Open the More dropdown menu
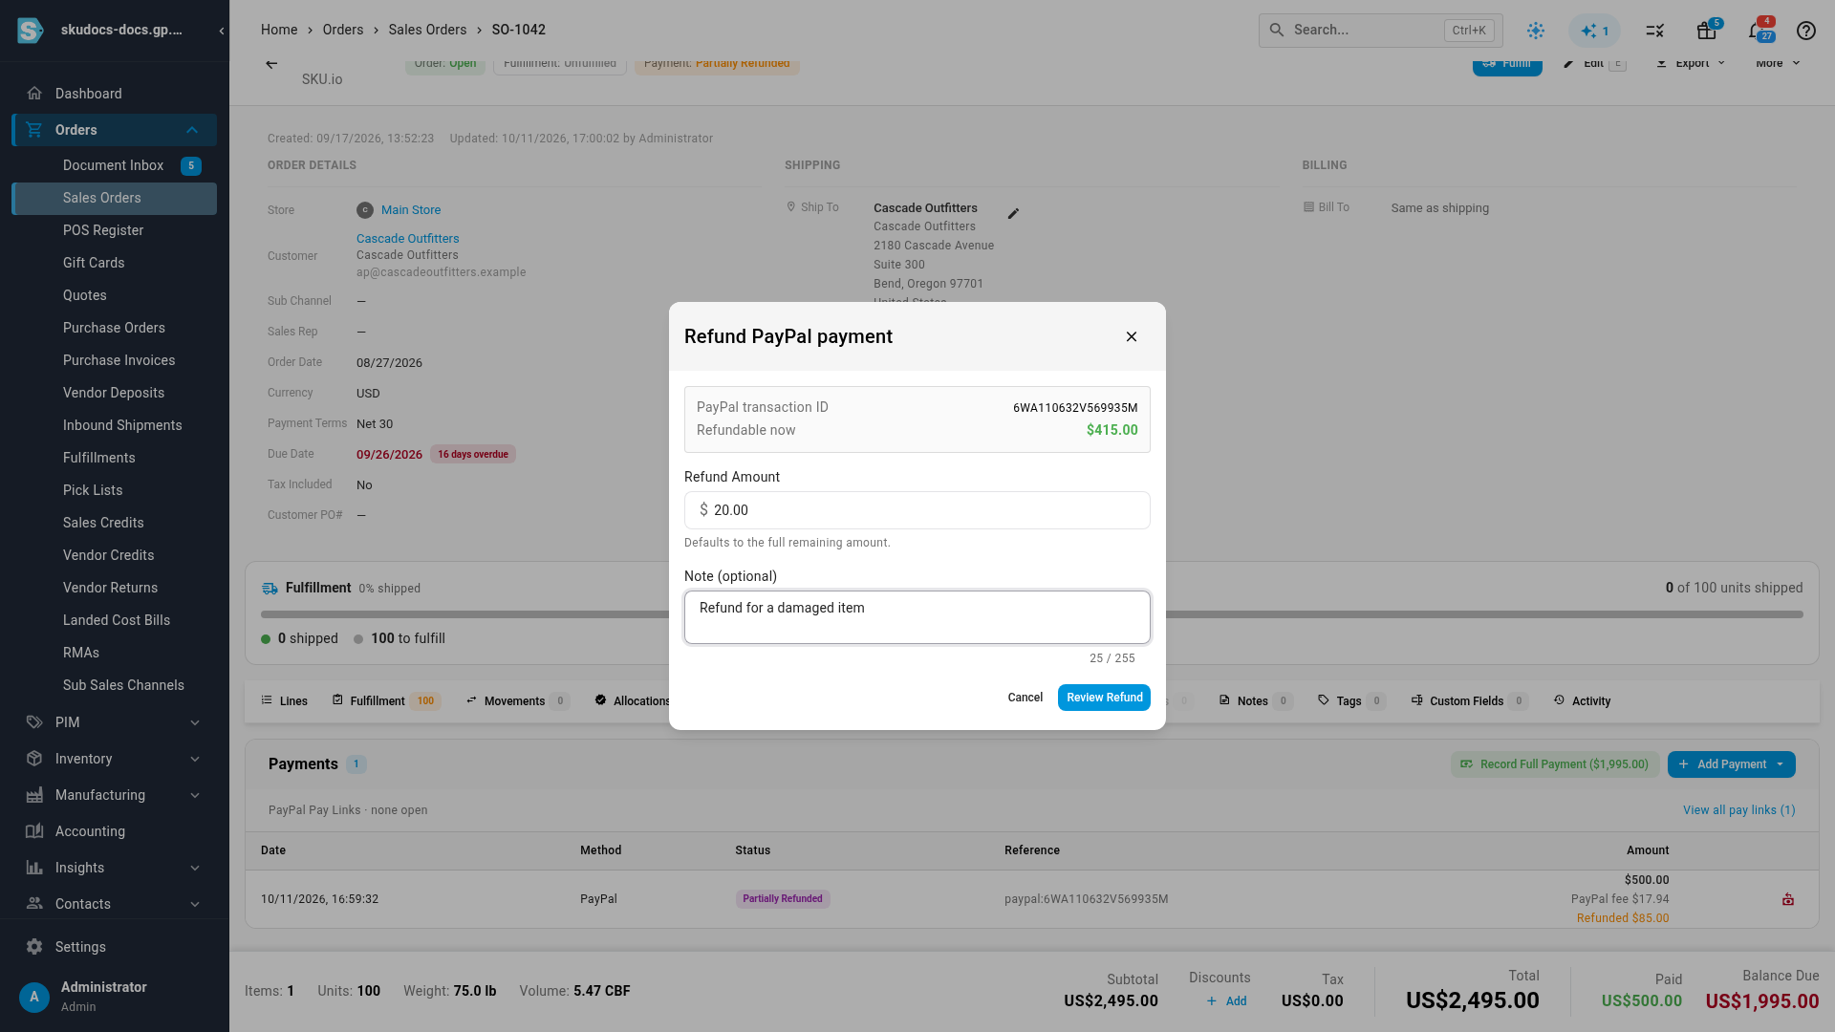This screenshot has height=1032, width=1835. 1778,63
